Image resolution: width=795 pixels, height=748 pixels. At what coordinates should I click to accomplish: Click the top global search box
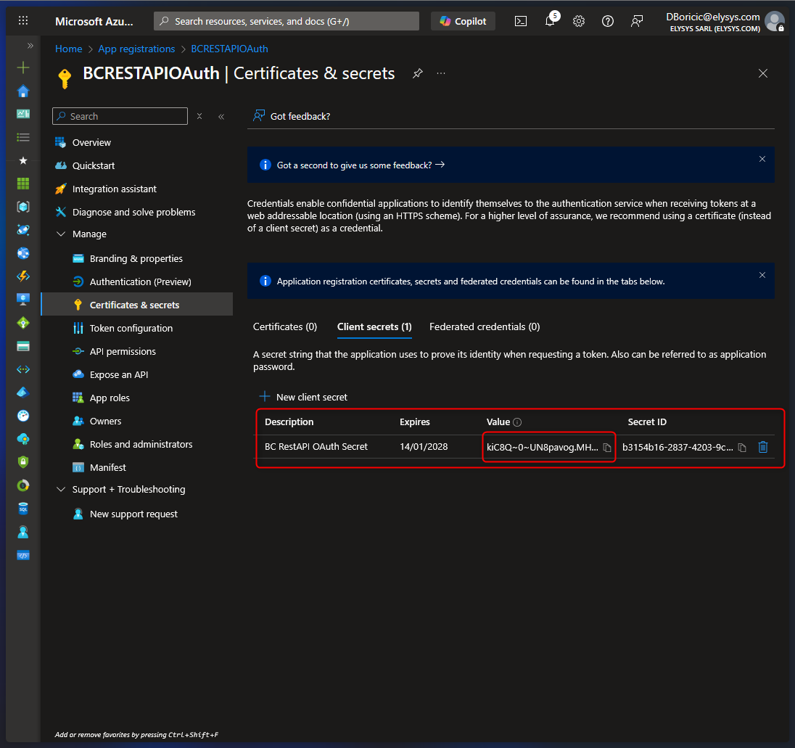[287, 21]
